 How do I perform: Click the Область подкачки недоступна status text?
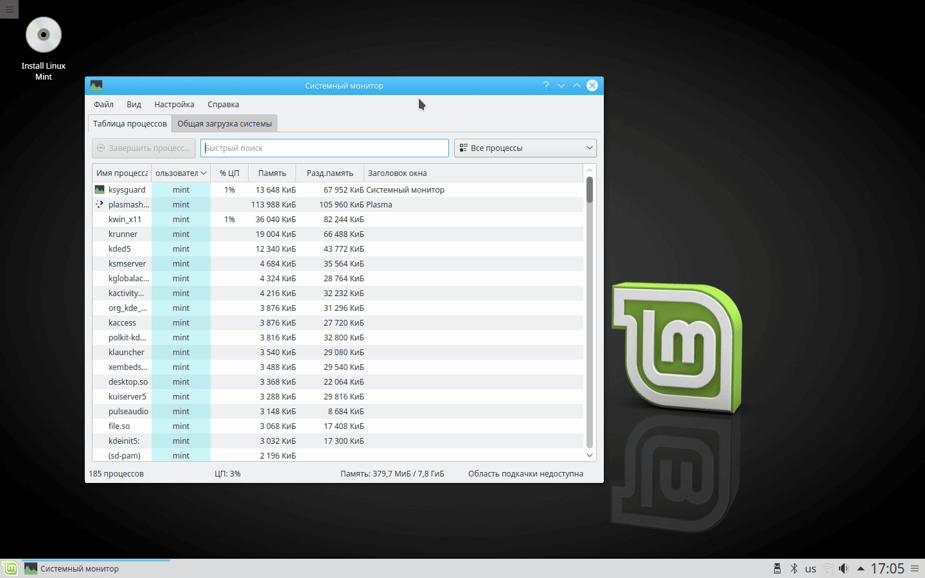[525, 473]
